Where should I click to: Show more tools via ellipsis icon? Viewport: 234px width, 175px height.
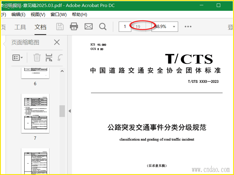coord(188,27)
